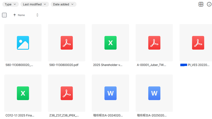Image resolution: width=212 pixels, height=119 pixels.
Task: Expand the Date added filter dropdown
Action: [x=63, y=4]
